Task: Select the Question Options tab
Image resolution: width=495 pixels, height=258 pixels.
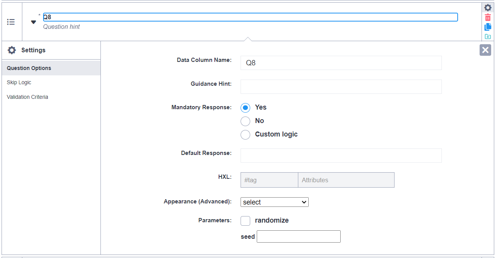Action: (51, 68)
